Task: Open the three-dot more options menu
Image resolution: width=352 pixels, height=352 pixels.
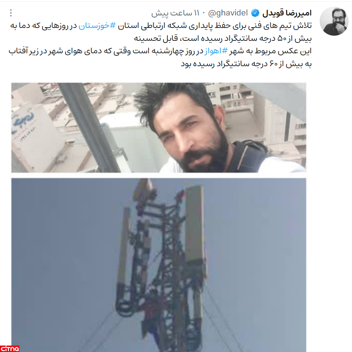Action: pos(11,13)
